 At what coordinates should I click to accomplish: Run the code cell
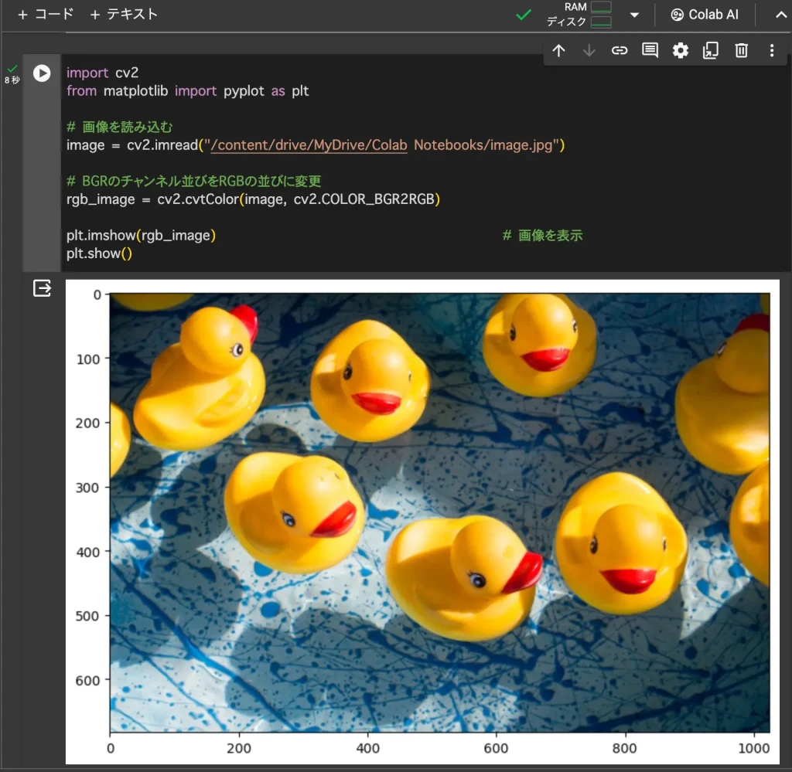click(x=42, y=74)
